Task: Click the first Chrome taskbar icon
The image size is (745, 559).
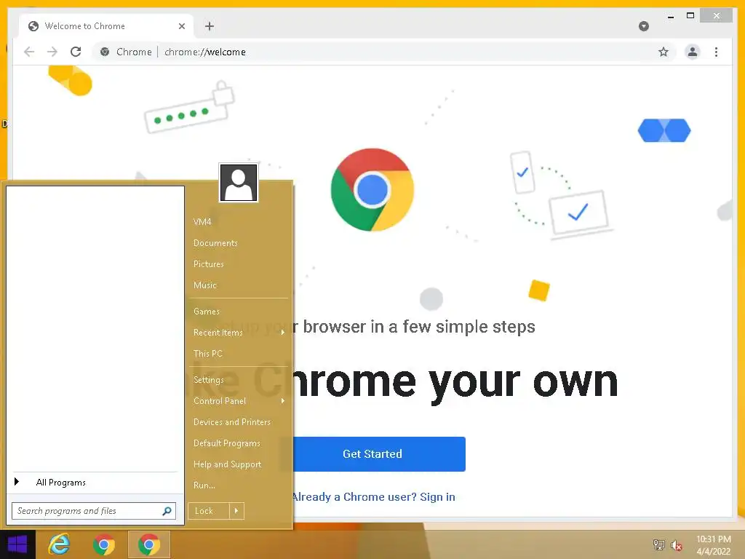Action: [x=104, y=544]
